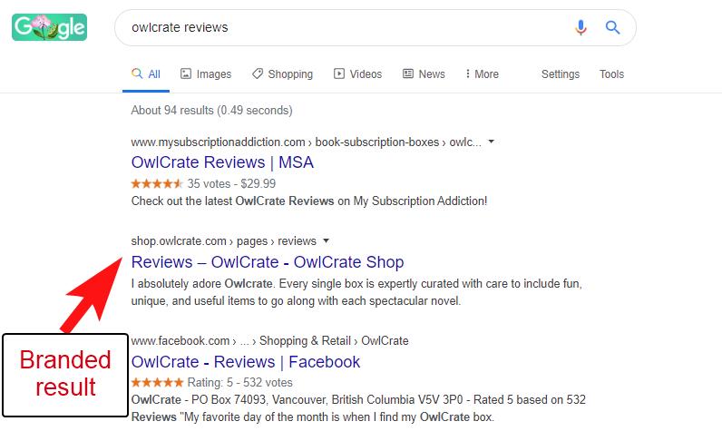Click the Images tab picture icon
The width and height of the screenshot is (722, 441).
click(186, 73)
